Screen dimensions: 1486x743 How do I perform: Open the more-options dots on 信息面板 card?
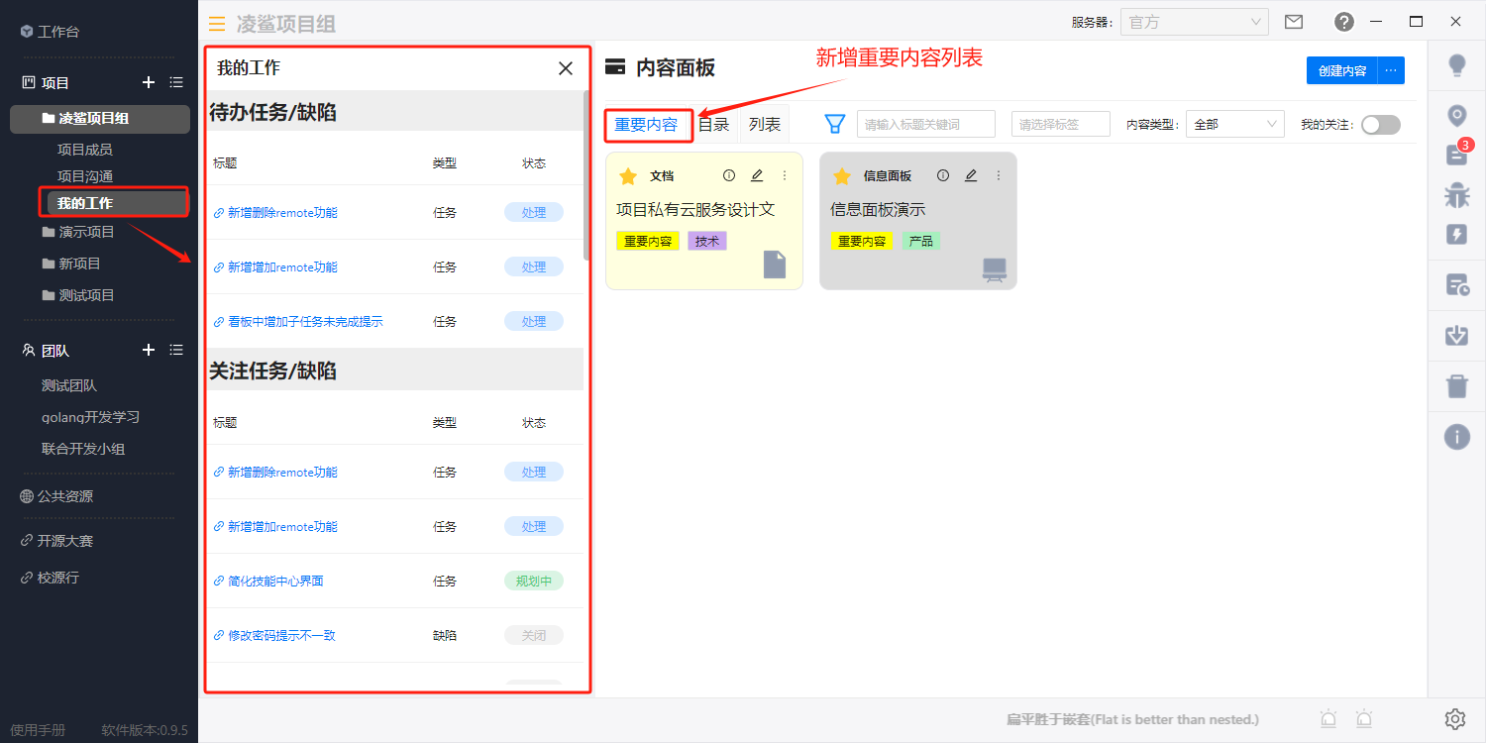click(999, 175)
